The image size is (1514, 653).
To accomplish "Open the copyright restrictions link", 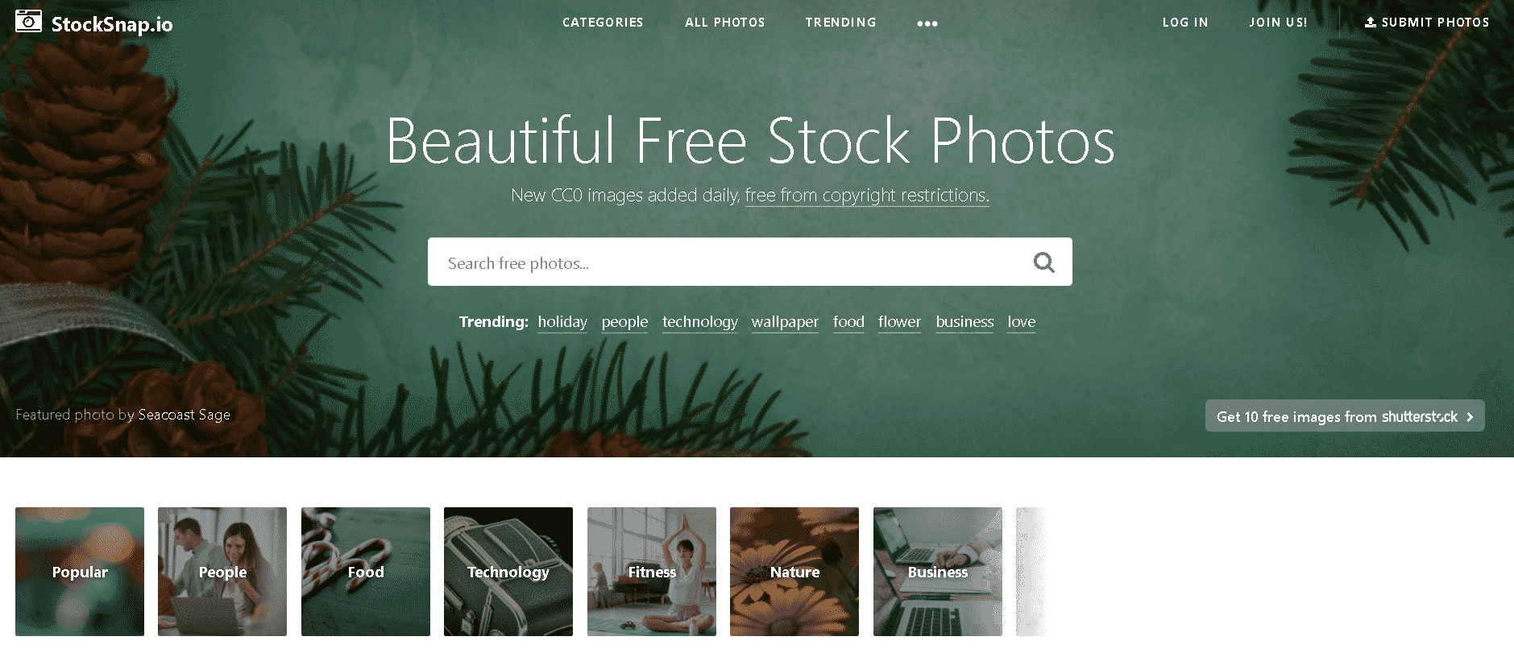I will [867, 196].
